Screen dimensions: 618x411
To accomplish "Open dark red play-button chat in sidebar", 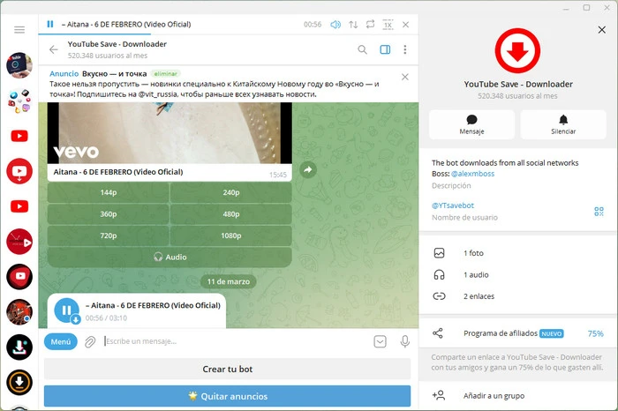I will 19,242.
